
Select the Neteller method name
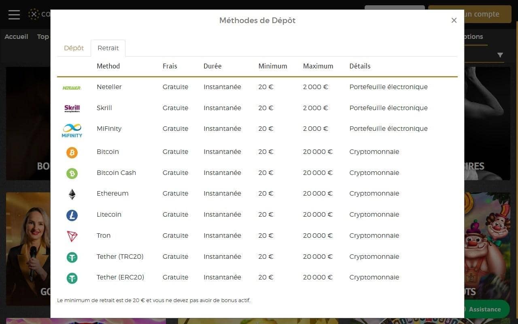[109, 87]
